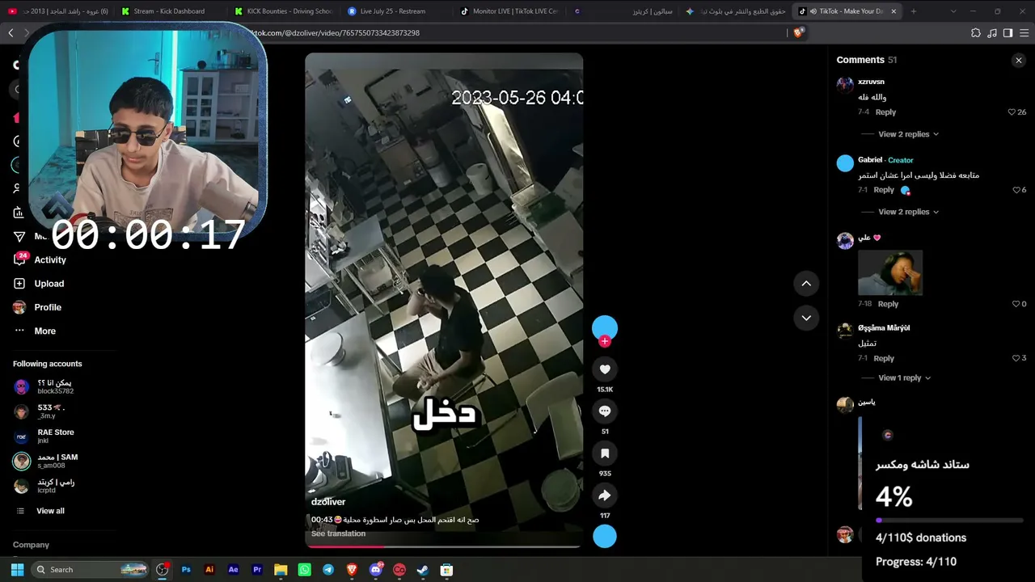The height and width of the screenshot is (582, 1035).
Task: Go to the previous video with up chevron
Action: pos(806,283)
